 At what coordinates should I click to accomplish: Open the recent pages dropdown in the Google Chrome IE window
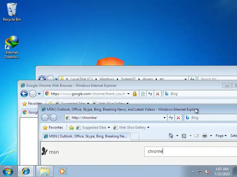39,94
